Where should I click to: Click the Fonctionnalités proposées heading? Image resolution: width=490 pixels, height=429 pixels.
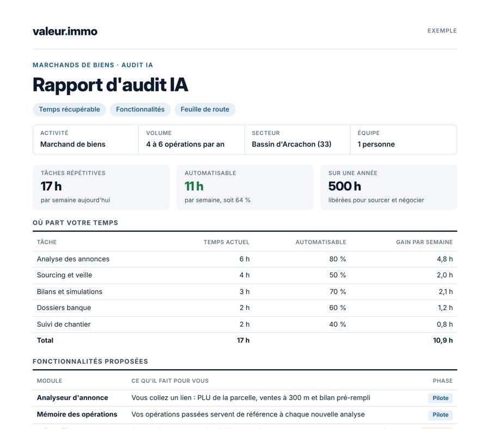tap(90, 361)
